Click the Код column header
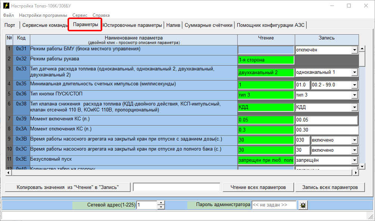This screenshot has width=375, height=221. (21, 40)
